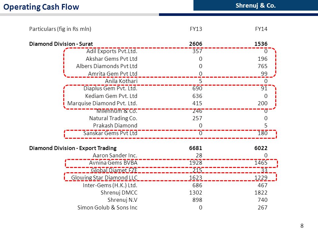Image resolution: width=318 pixels, height=239 pixels.
Task: Click Anila Kothari FY13 value 5
Action: click(x=201, y=81)
